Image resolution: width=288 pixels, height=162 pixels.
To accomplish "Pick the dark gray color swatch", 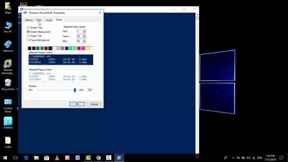I will tap(63, 48).
